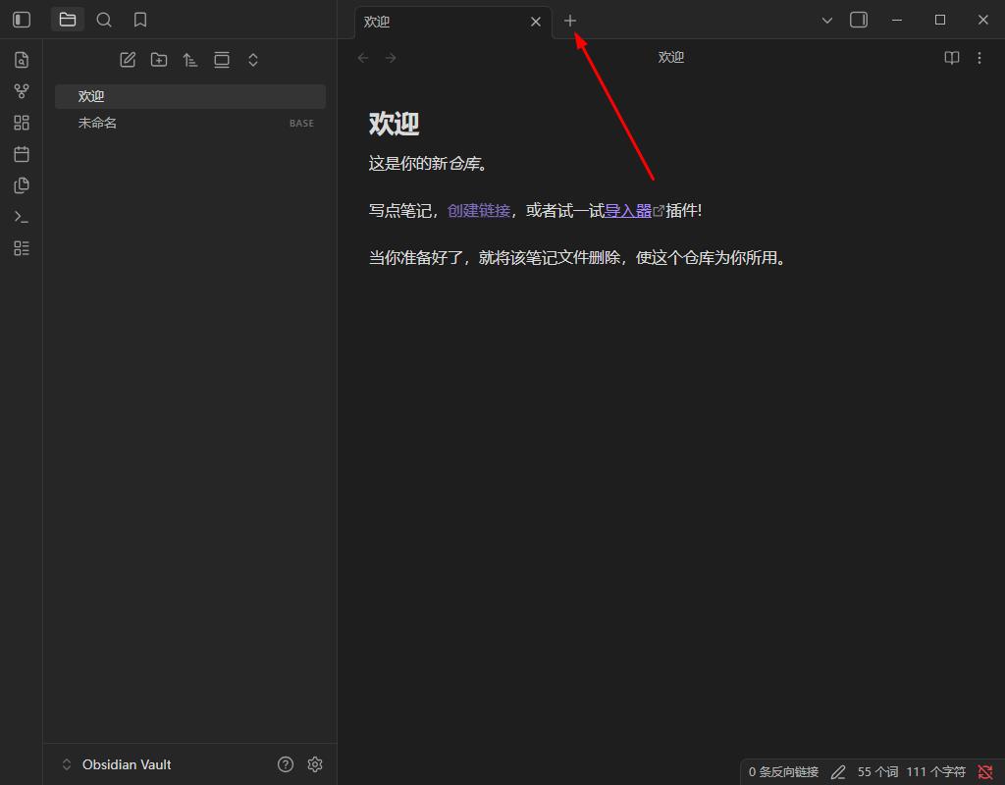Open today's daily note calendar icon
Image resolution: width=1005 pixels, height=785 pixels.
pyautogui.click(x=21, y=154)
